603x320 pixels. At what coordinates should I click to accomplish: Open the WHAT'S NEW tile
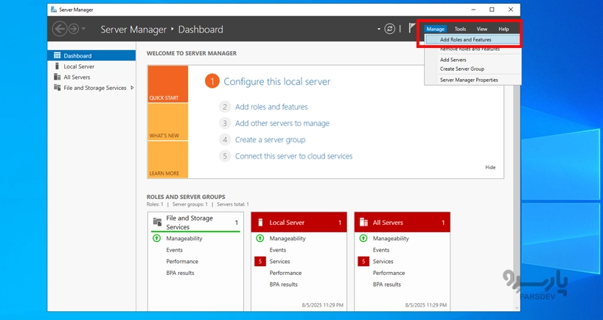[x=167, y=122]
